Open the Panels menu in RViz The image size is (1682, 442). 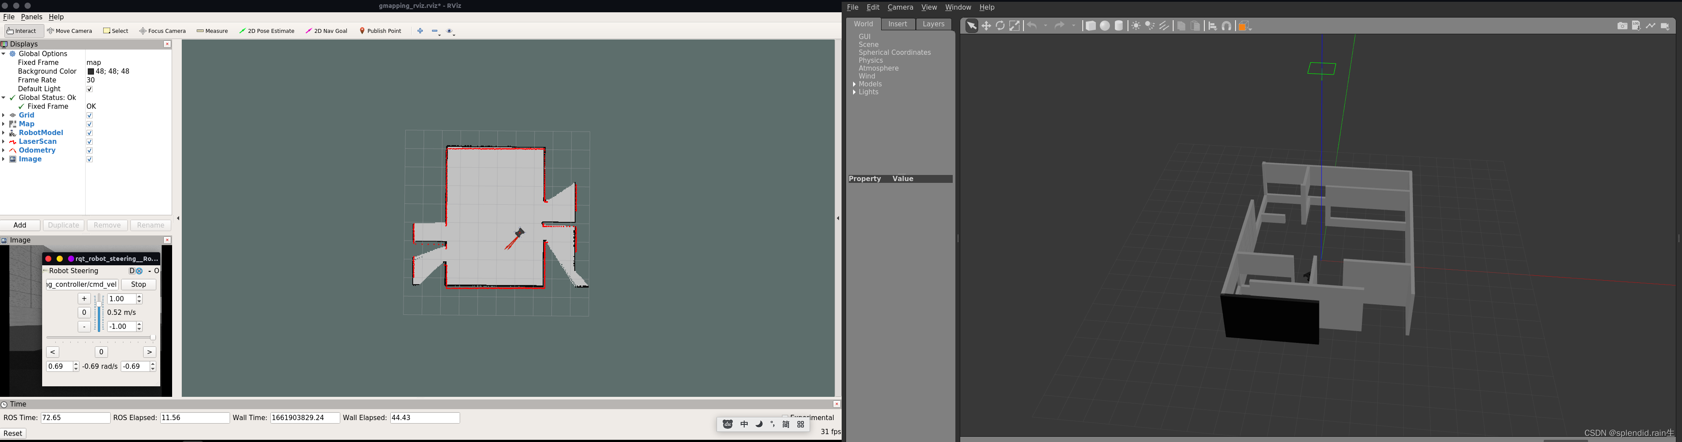(31, 17)
